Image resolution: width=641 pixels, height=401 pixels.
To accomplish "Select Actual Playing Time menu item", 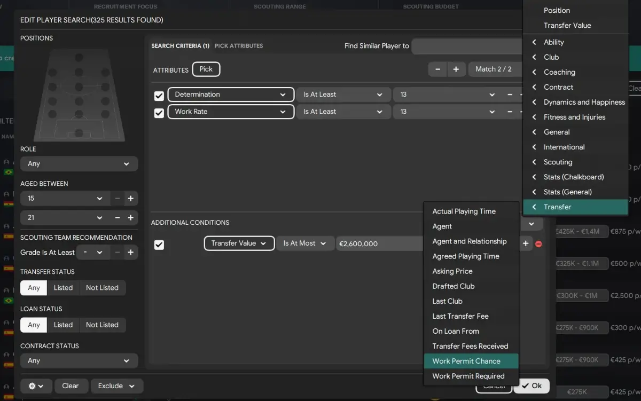I will coord(471,211).
